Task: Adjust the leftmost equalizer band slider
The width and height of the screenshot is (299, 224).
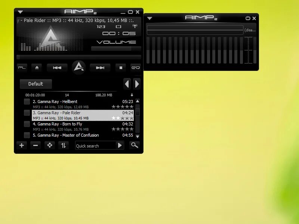Action: click(x=148, y=50)
